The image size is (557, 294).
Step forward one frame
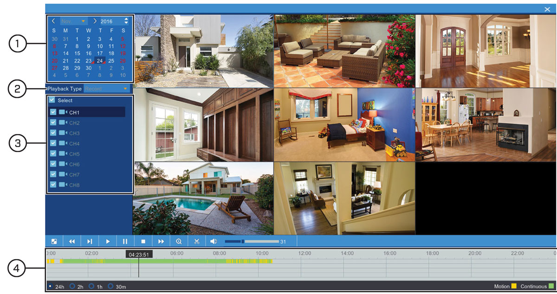[x=90, y=242]
